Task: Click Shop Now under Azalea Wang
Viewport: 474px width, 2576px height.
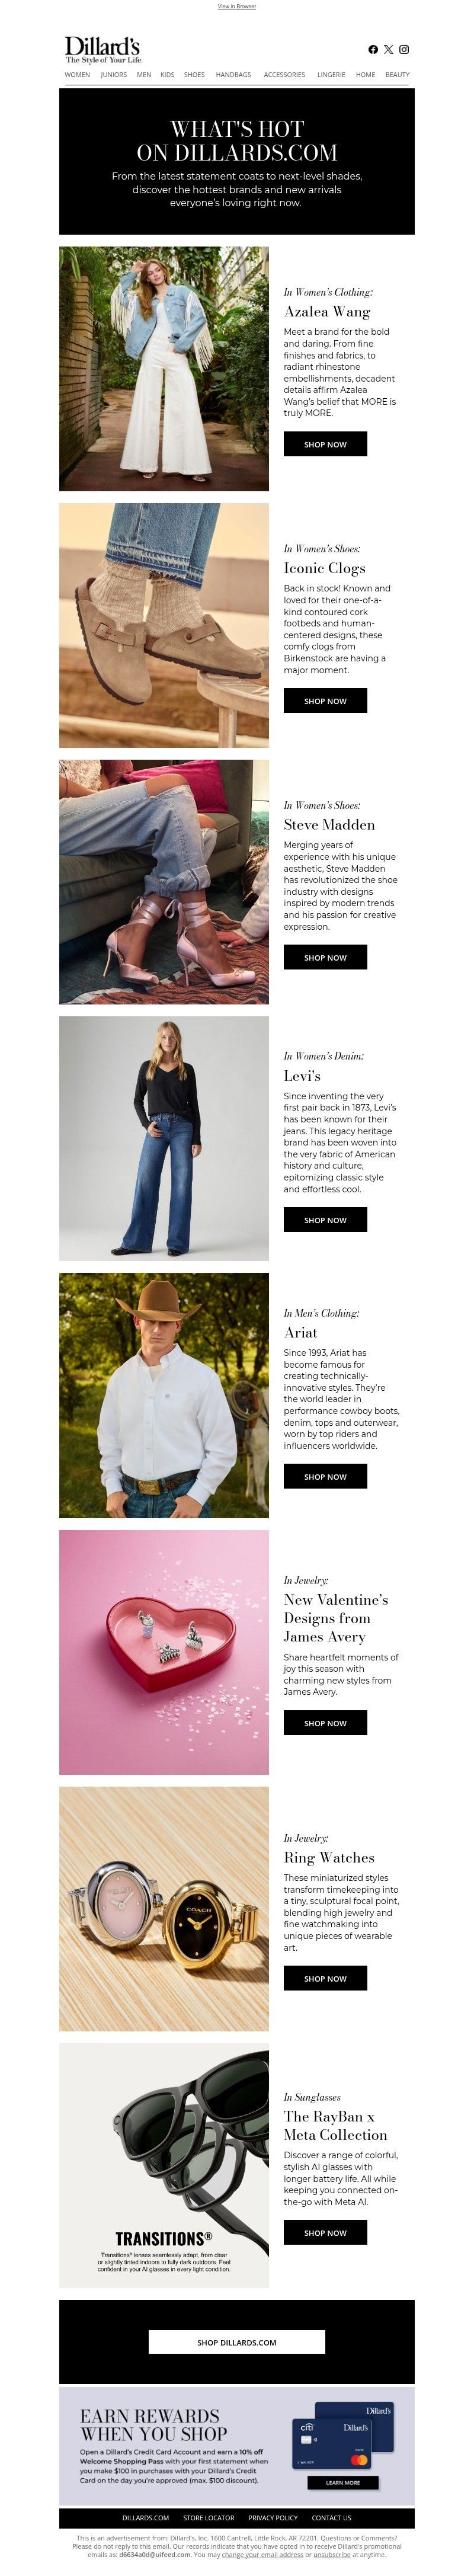Action: pos(325,444)
